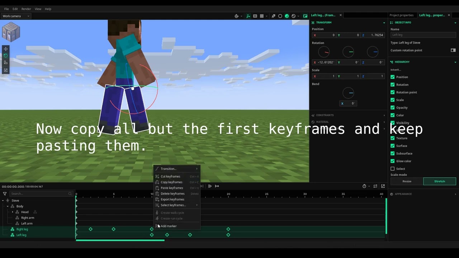
Task: Click the Position Z value field
Action: point(373,35)
